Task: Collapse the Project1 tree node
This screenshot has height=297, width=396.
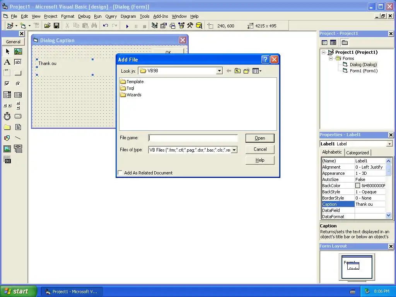Action: (324, 52)
